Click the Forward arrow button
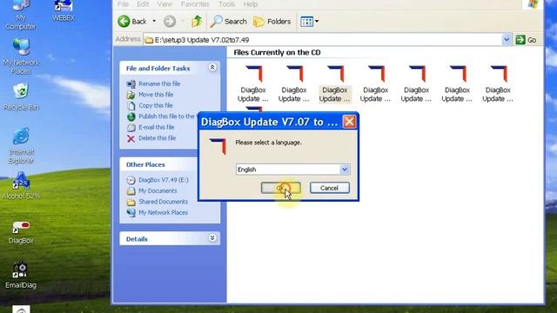 170,21
